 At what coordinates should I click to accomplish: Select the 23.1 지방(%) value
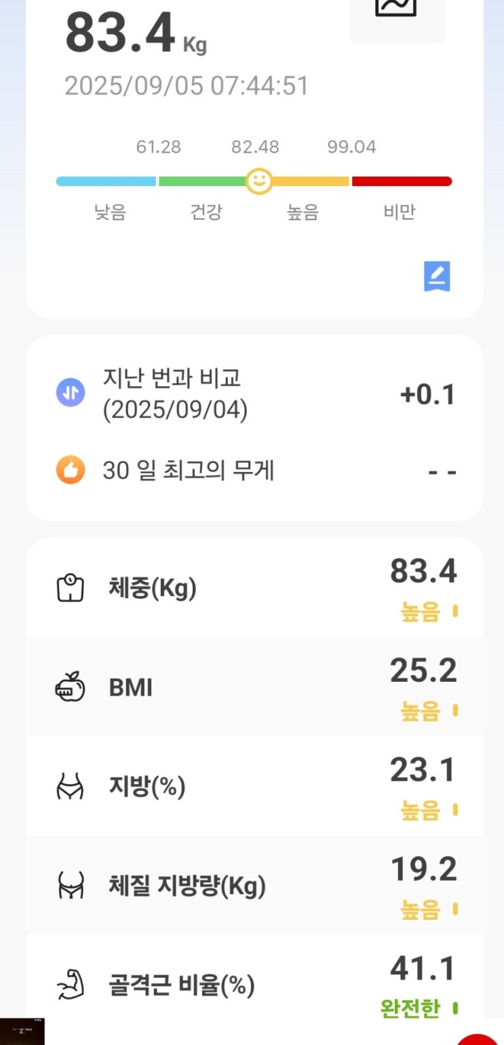click(423, 770)
